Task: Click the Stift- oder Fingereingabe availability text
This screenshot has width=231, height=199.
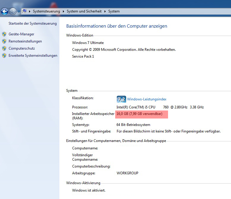Action: [x=169, y=131]
